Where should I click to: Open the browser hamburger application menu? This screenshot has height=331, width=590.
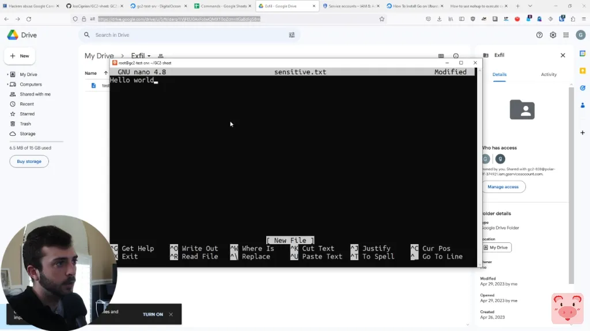tap(584, 19)
